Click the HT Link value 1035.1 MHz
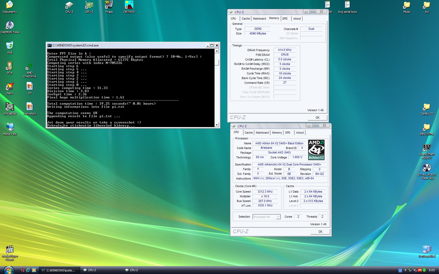 (x=265, y=206)
